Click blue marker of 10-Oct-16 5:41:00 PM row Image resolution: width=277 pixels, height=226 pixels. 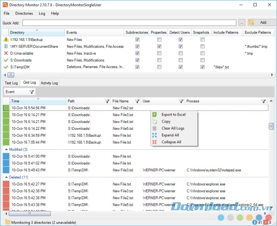point(6,156)
